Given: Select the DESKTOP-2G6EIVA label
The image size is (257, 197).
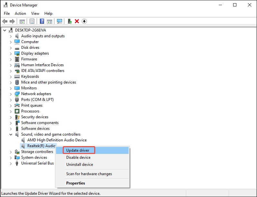Looking at the screenshot, I should 31,30.
